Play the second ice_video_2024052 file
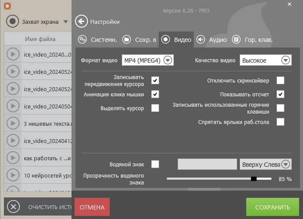This screenshot has width=303, height=219. [x=13, y=71]
